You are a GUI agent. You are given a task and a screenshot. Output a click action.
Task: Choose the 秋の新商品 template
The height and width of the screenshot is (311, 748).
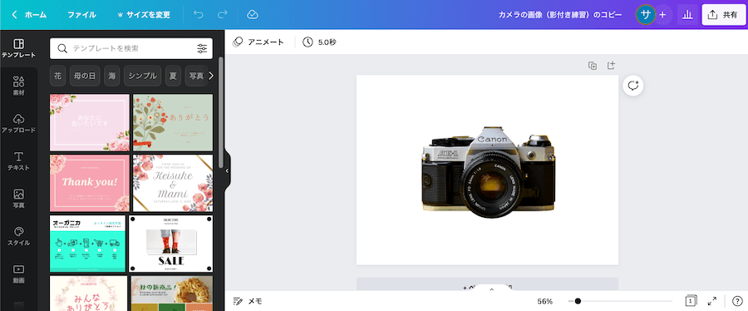pyautogui.click(x=172, y=293)
